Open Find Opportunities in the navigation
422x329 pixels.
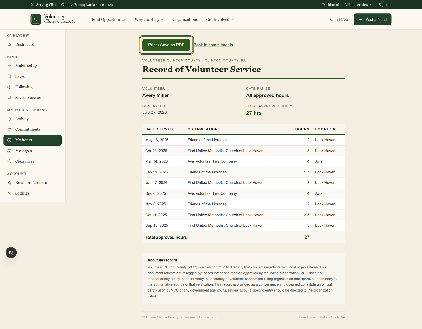tap(109, 20)
